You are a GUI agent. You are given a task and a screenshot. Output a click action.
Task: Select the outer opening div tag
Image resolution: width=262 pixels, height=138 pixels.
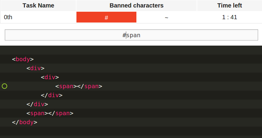point(35,68)
